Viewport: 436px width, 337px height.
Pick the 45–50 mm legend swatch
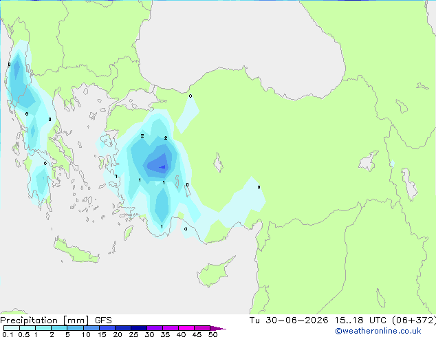click(202, 328)
